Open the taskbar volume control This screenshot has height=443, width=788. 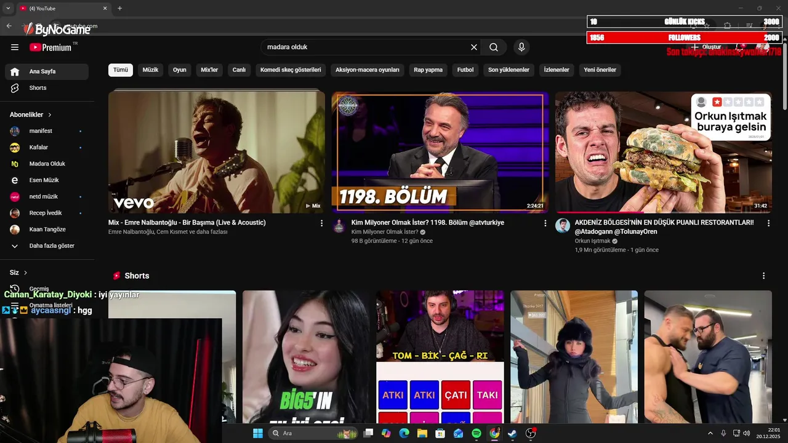pos(747,433)
